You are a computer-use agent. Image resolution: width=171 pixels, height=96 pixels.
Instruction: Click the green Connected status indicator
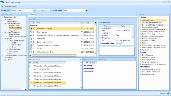168,93
